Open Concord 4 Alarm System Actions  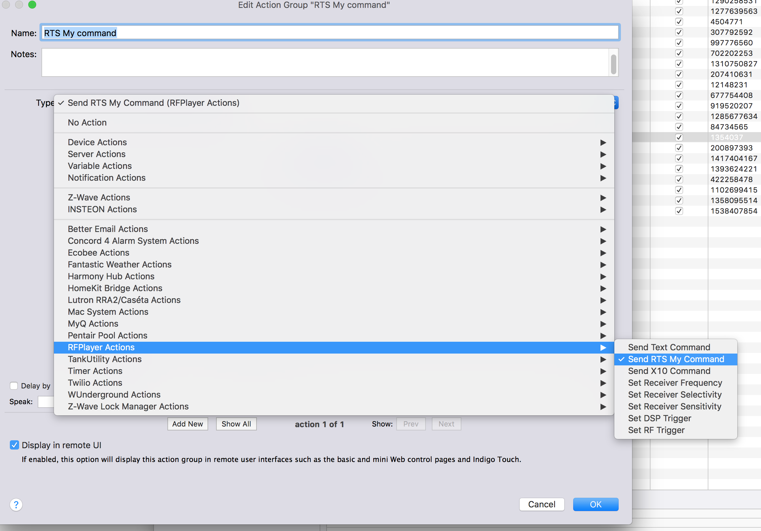(334, 241)
